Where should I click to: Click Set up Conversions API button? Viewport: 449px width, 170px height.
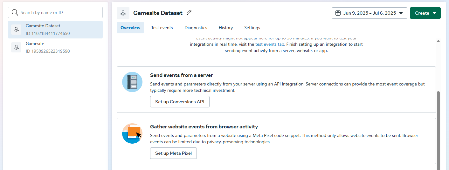pos(180,102)
